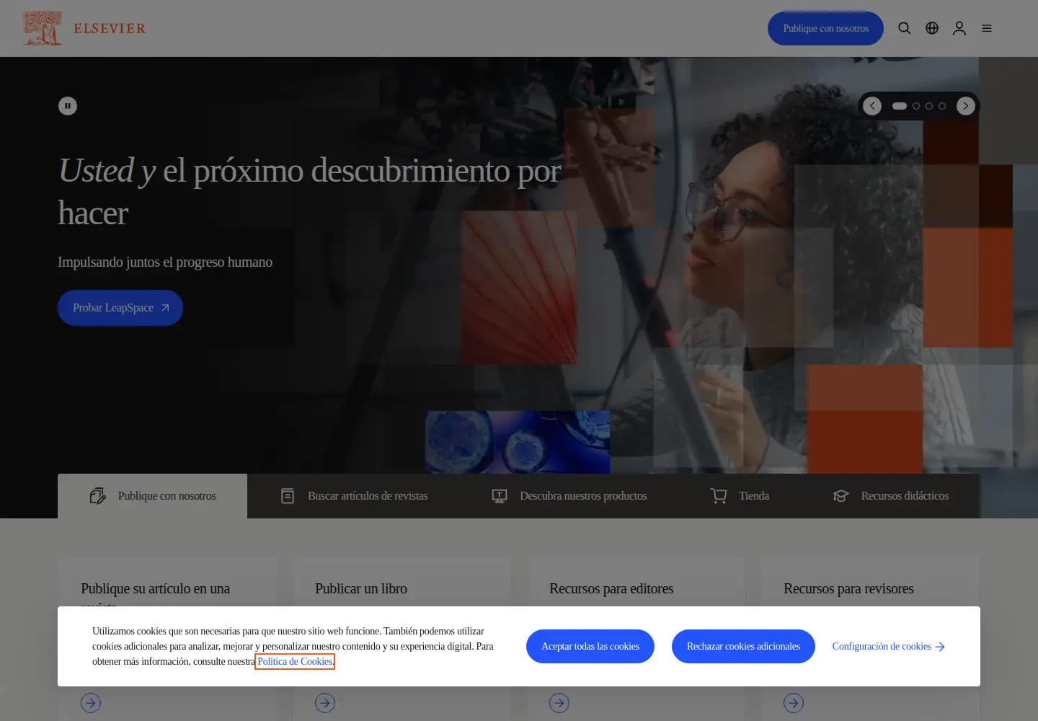Select the third carousel slide dot
The height and width of the screenshot is (721, 1038).
click(929, 106)
